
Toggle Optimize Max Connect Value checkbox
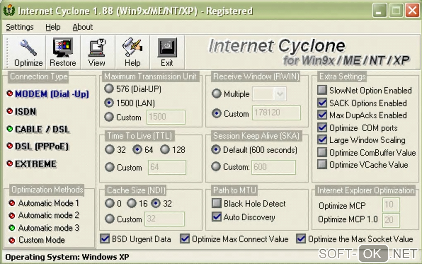click(x=185, y=239)
